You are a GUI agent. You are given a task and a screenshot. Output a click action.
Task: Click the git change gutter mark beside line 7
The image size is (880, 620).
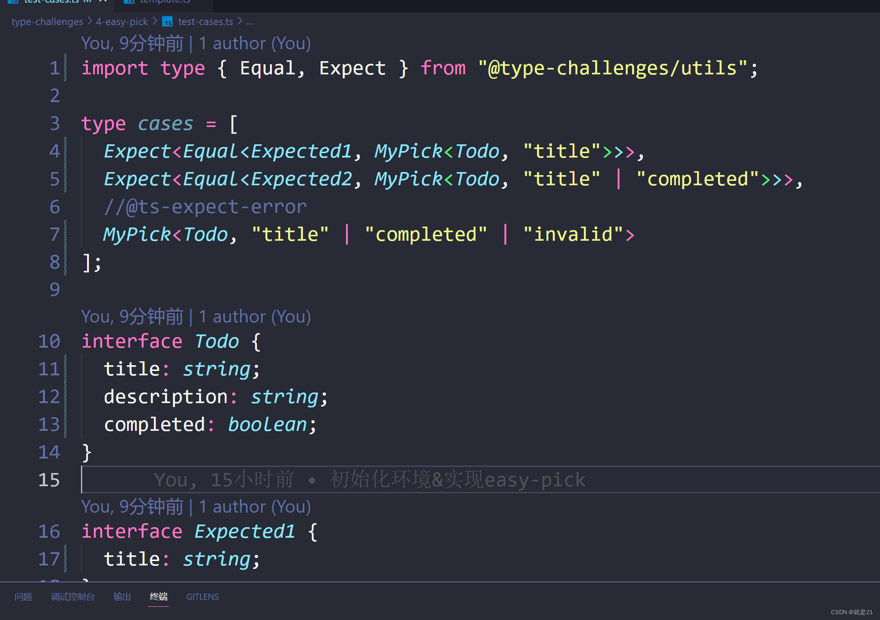tap(64, 234)
